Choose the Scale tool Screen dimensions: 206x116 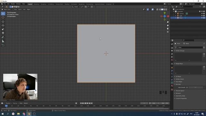coord(3,29)
